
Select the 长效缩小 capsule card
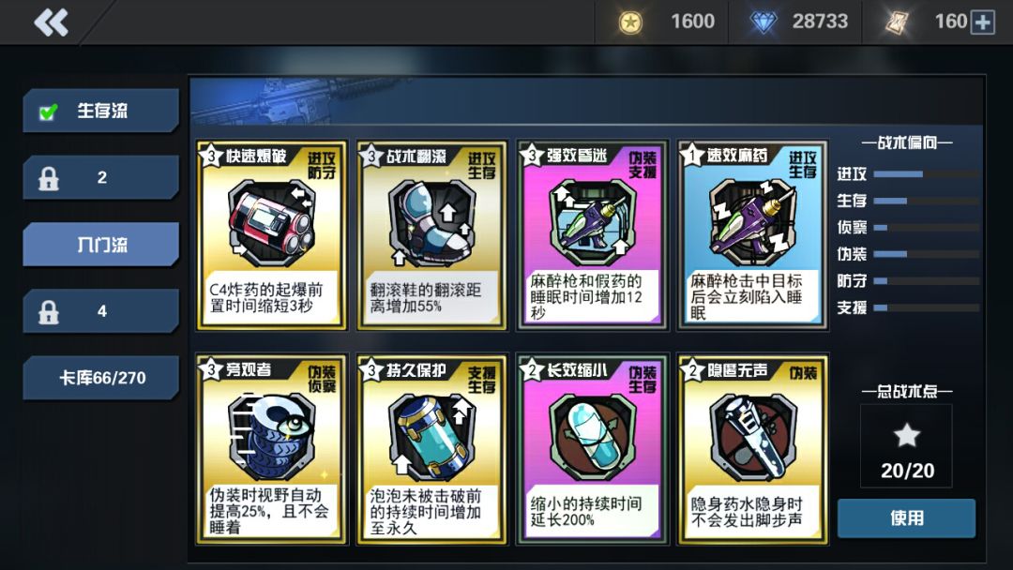pyautogui.click(x=592, y=449)
